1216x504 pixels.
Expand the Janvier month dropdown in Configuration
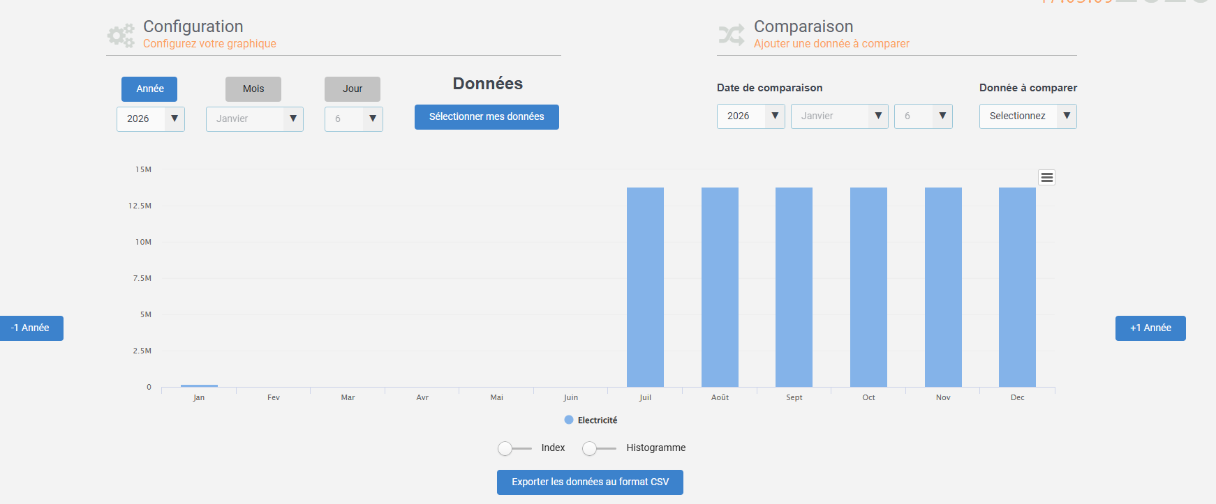tap(254, 119)
